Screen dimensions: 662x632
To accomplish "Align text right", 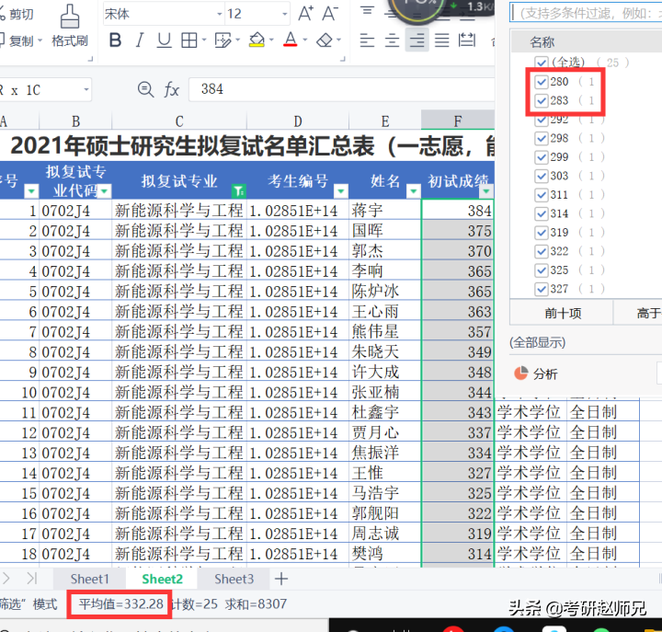I will (x=417, y=40).
